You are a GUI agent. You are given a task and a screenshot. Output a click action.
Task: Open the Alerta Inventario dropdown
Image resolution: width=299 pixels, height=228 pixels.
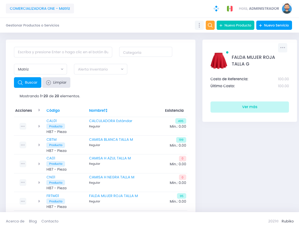click(x=101, y=69)
